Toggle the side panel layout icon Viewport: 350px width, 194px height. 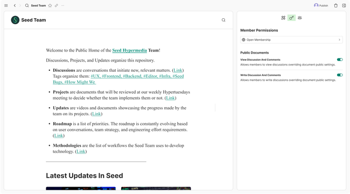point(344,5)
